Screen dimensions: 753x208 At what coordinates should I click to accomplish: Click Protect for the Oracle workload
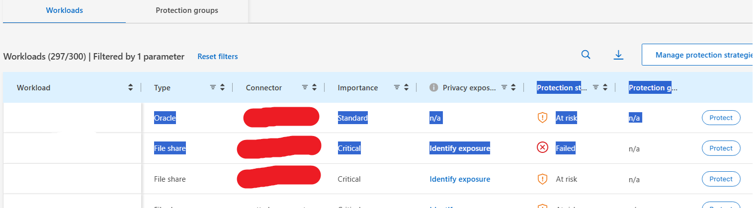pyautogui.click(x=721, y=118)
